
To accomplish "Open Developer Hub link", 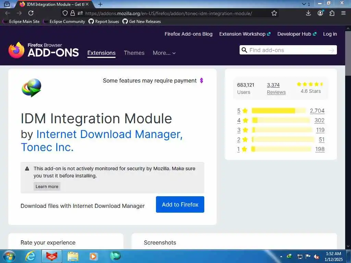I will coord(297,34).
